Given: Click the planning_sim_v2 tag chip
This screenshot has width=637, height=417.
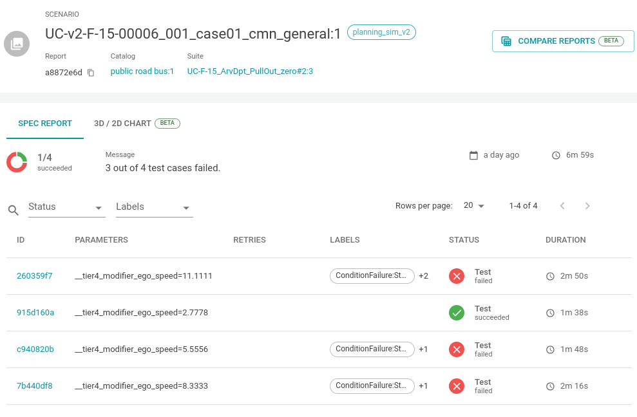Looking at the screenshot, I should tap(381, 32).
